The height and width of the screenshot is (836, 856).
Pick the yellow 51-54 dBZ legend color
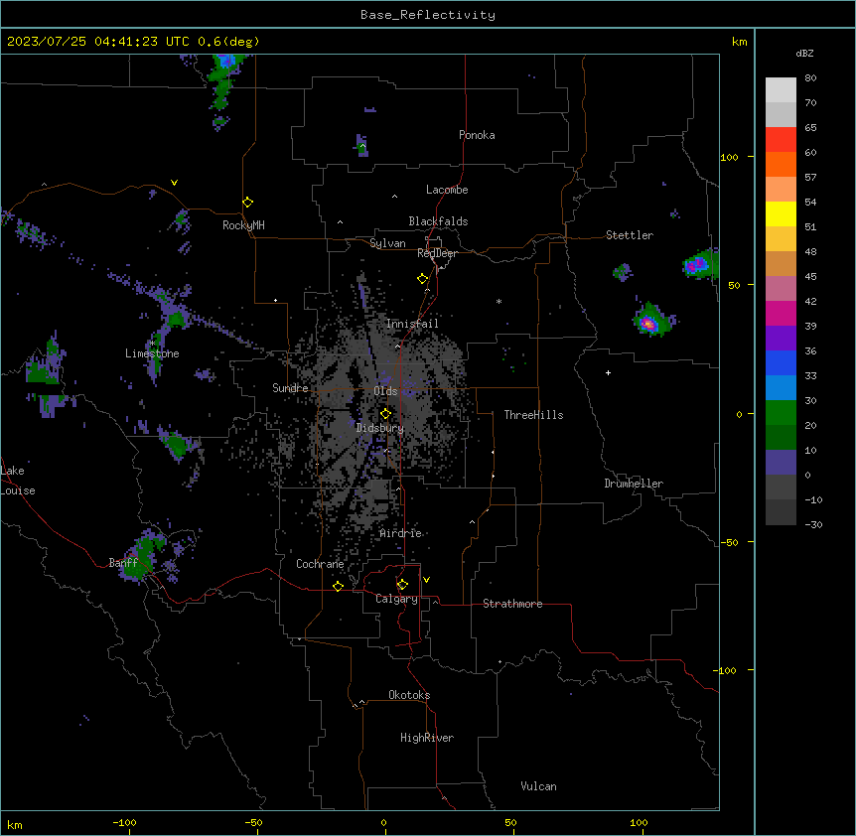pyautogui.click(x=781, y=213)
